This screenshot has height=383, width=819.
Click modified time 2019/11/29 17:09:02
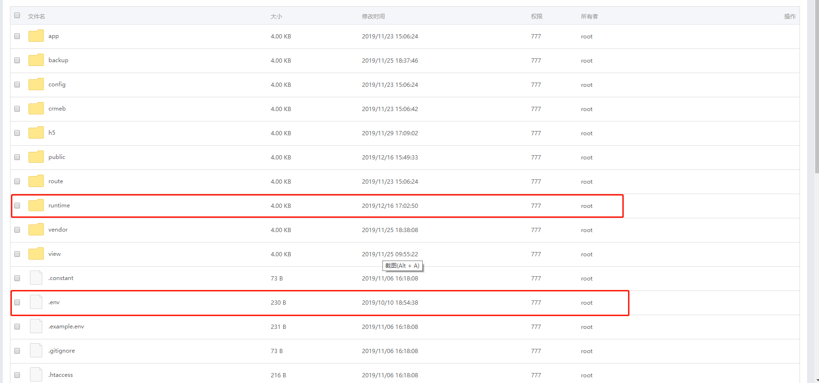click(x=390, y=133)
